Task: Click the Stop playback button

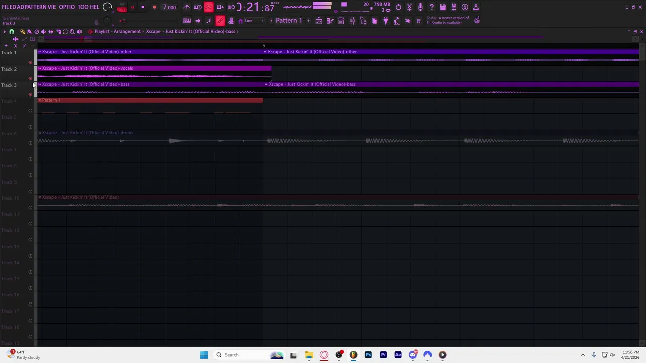Action: [x=143, y=7]
